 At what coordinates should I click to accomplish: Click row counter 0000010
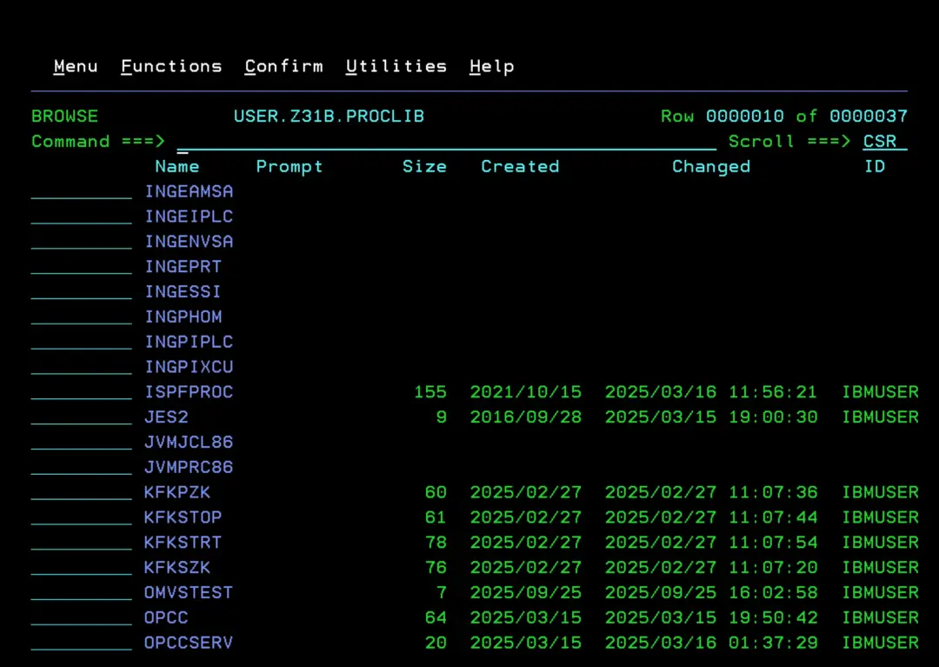[x=745, y=117]
